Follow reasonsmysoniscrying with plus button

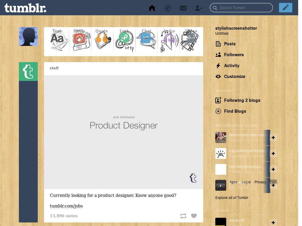coord(273,138)
